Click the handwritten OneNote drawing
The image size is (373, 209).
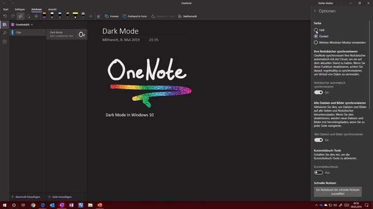click(x=147, y=70)
